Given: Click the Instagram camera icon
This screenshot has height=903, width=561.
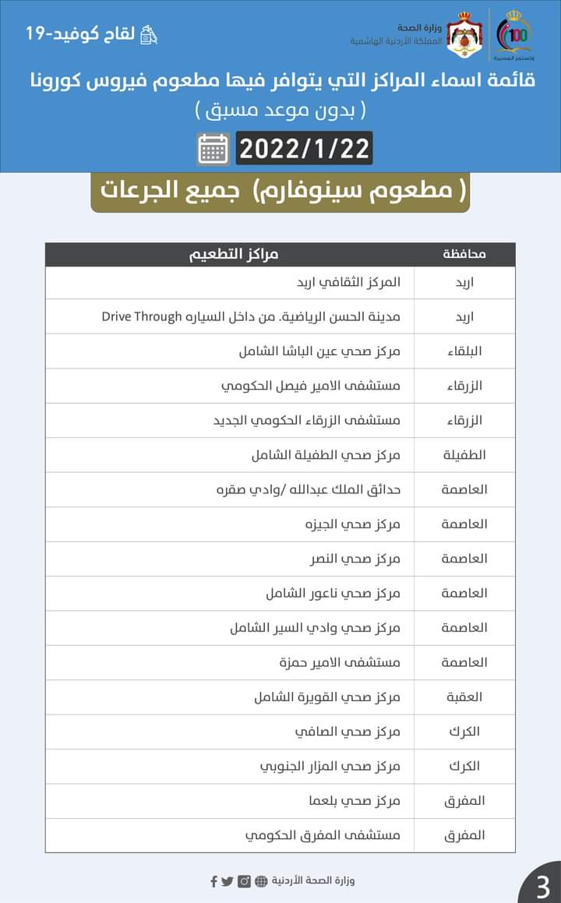Looking at the screenshot, I should click(245, 881).
